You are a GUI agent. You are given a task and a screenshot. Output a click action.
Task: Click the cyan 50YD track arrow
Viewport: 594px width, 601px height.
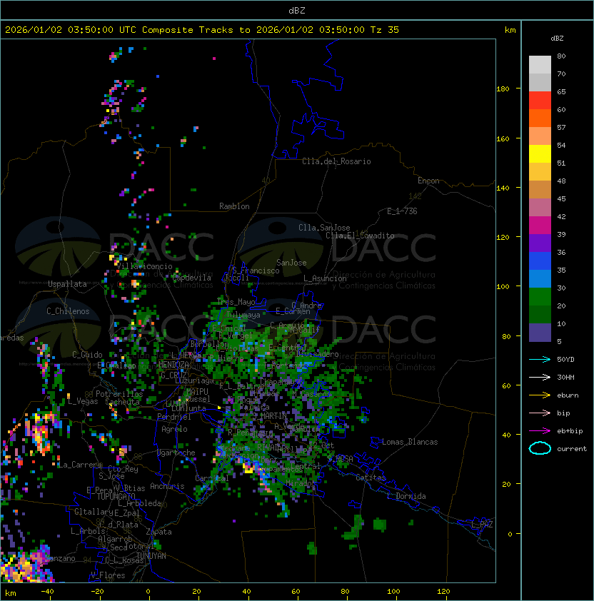(540, 360)
